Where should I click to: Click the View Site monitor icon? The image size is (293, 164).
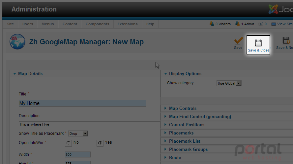click(x=273, y=24)
